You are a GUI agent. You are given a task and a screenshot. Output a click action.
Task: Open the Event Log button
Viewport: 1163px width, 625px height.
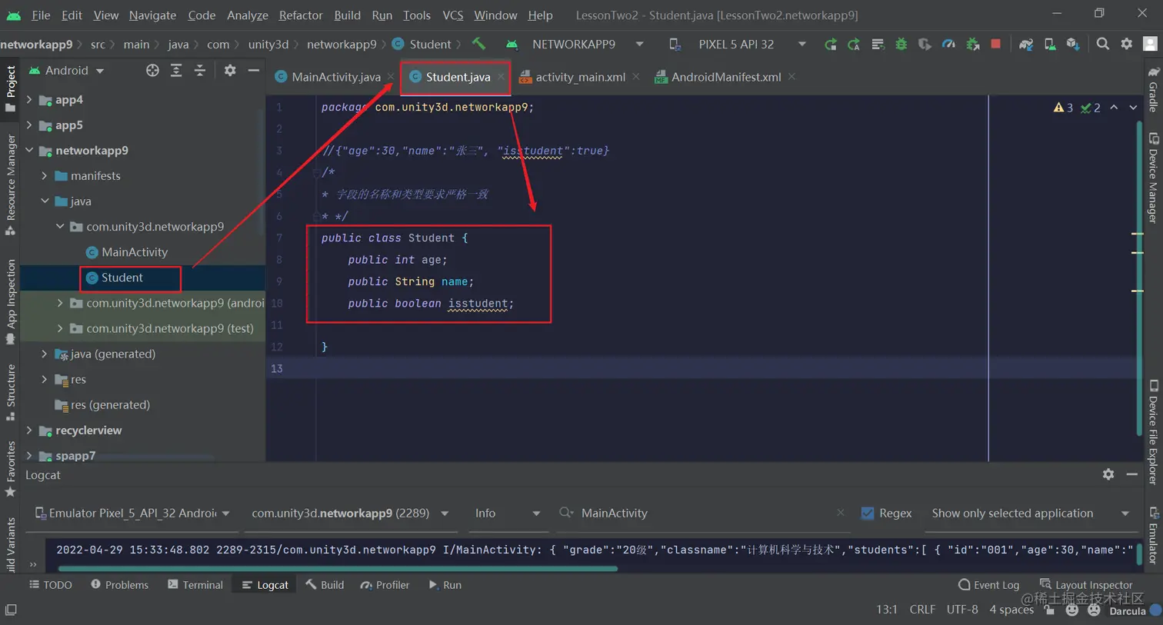click(x=988, y=584)
